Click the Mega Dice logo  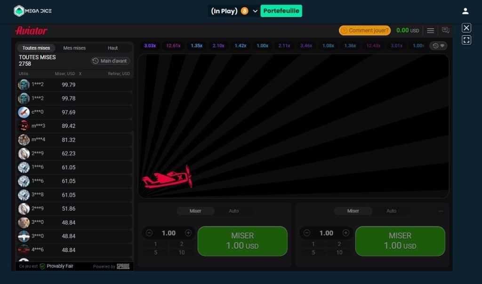pos(32,11)
